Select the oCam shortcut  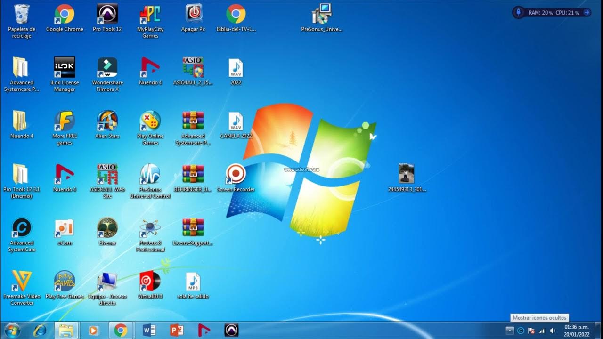point(65,232)
